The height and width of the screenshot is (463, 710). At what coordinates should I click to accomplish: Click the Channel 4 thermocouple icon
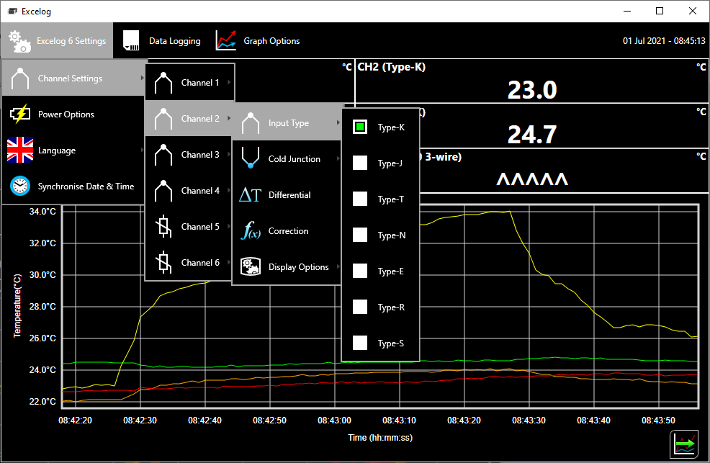click(x=163, y=191)
